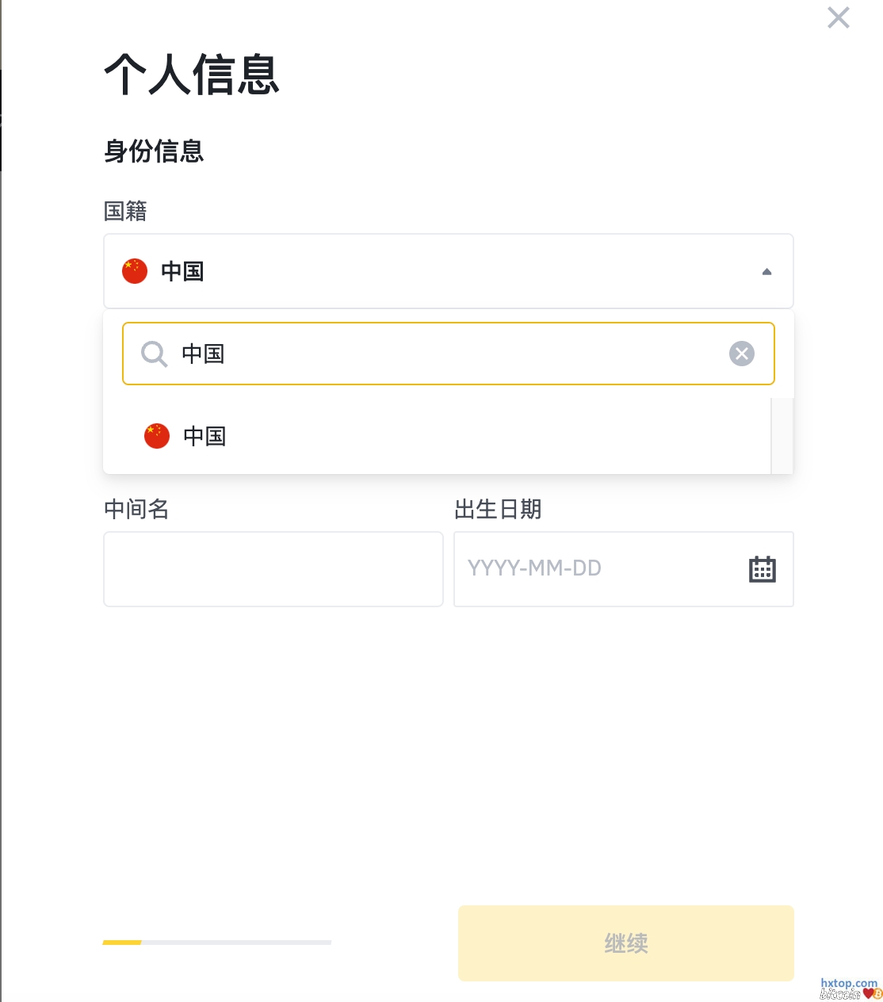The image size is (883, 1002).
Task: Open the 出生日期 calendar picker
Action: coord(762,569)
